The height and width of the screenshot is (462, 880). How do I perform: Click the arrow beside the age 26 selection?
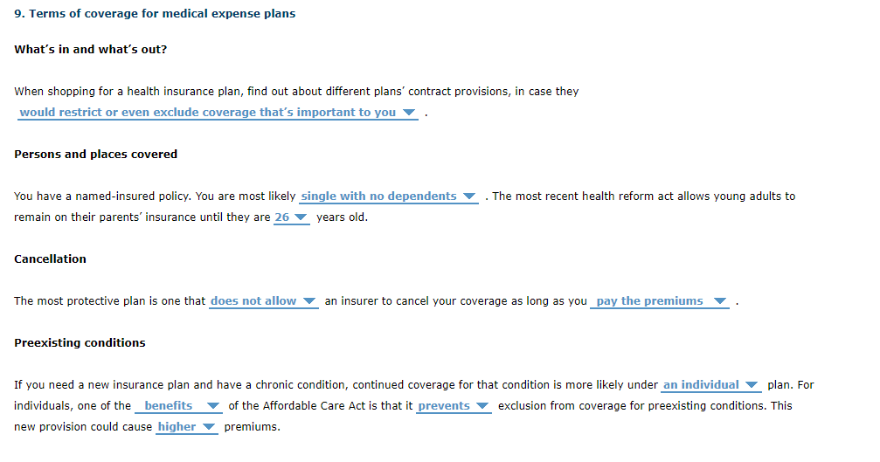click(301, 217)
